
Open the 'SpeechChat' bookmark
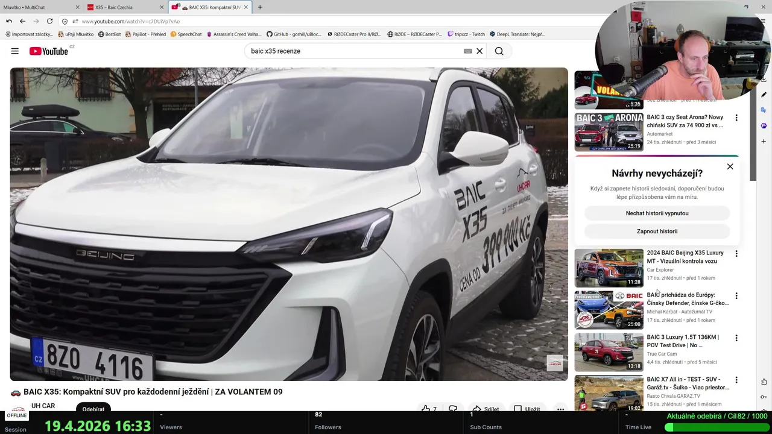pos(186,34)
